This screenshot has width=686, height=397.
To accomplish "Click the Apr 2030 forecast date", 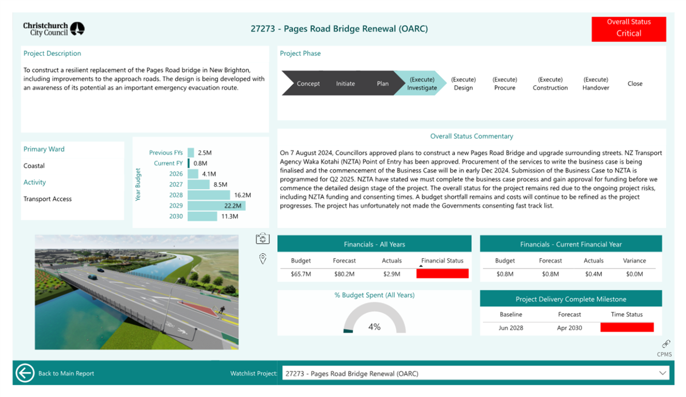I will tap(570, 328).
